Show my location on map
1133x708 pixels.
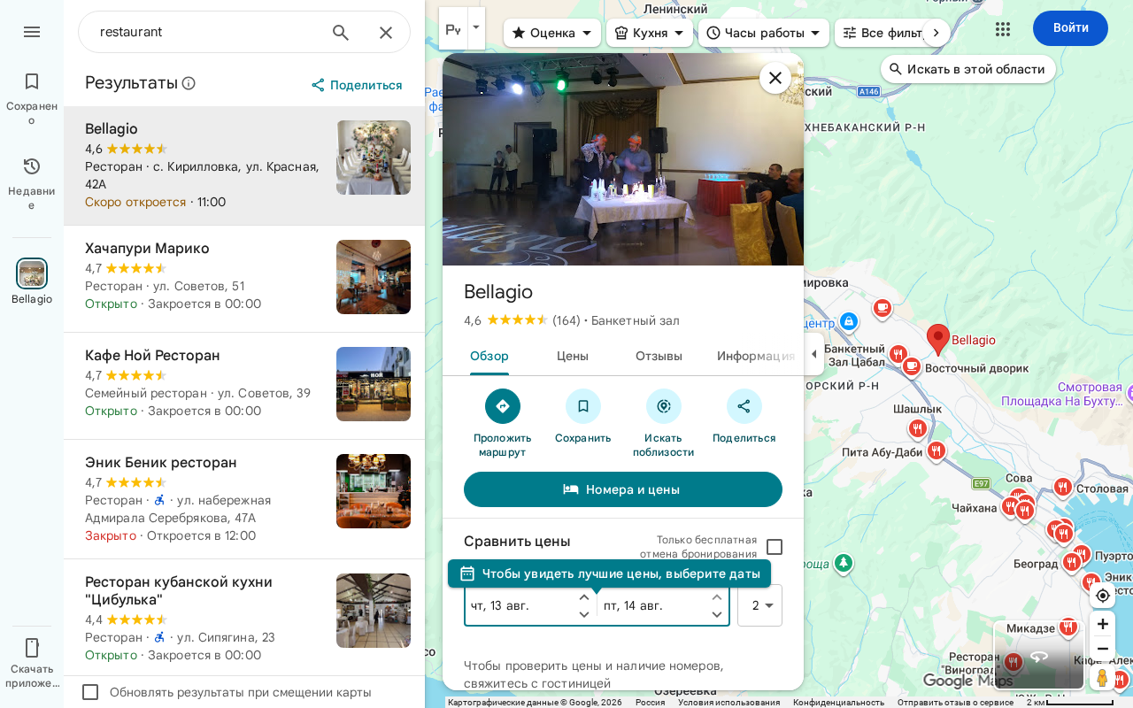[x=1102, y=596]
